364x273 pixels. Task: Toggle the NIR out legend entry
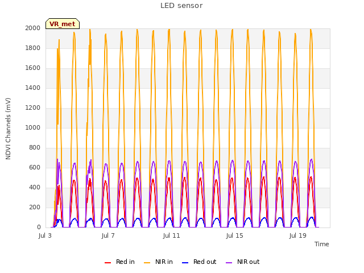click(x=243, y=262)
